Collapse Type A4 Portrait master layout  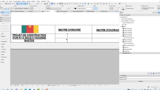click(122, 42)
